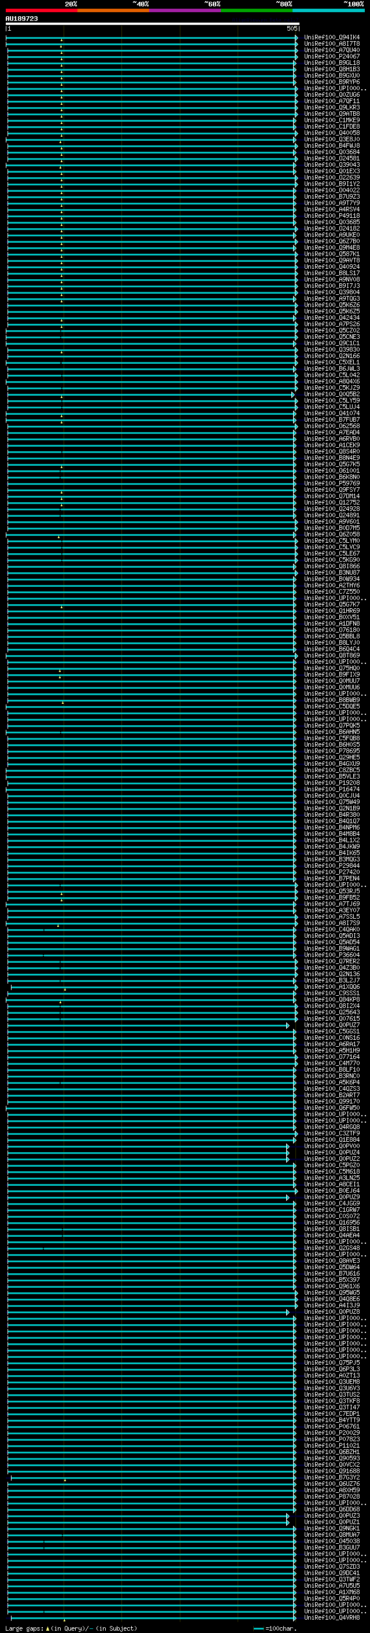The width and height of the screenshot is (370, 1633).
Task: Open hit UniRef100_Q0ZUG6
Action: tap(331, 94)
